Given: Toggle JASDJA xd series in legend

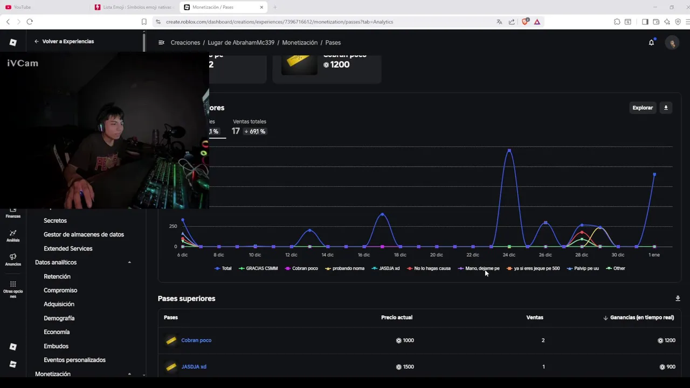Looking at the screenshot, I should (x=385, y=268).
